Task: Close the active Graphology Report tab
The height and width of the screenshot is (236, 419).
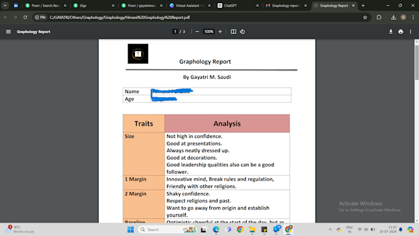Action: 353,6
